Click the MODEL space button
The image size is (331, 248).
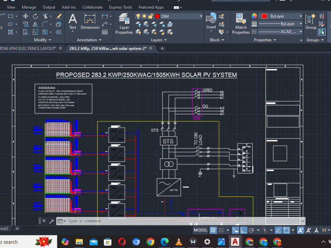point(200,230)
